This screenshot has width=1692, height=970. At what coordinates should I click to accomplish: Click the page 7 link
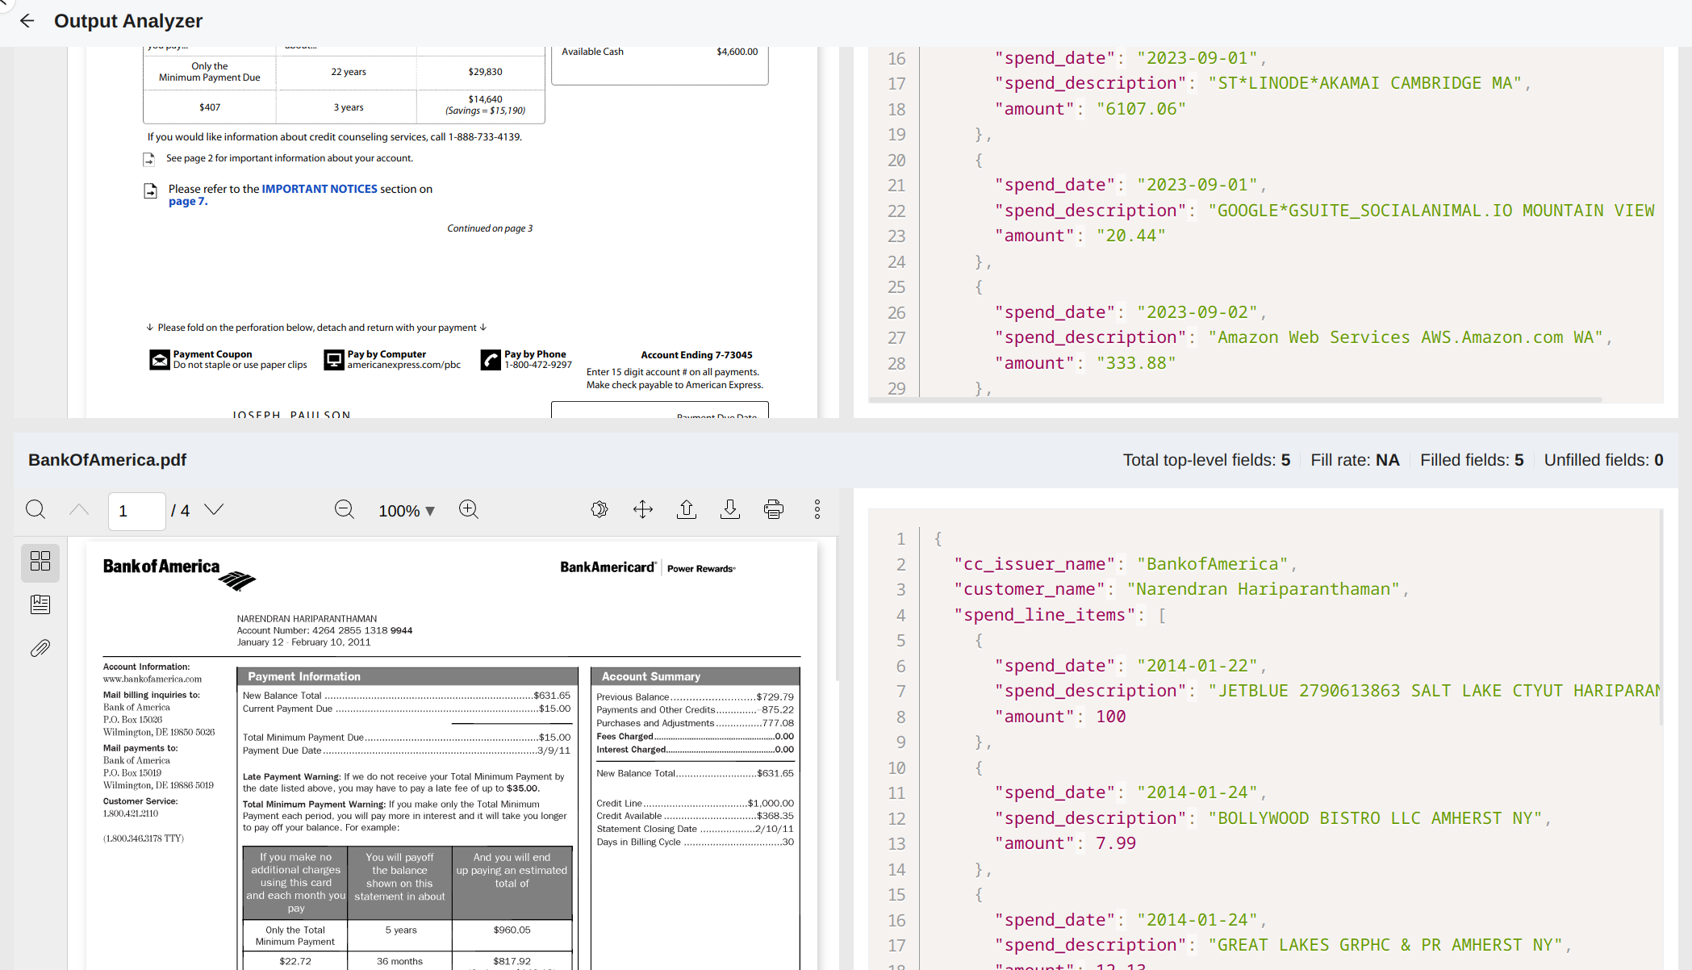pos(188,202)
